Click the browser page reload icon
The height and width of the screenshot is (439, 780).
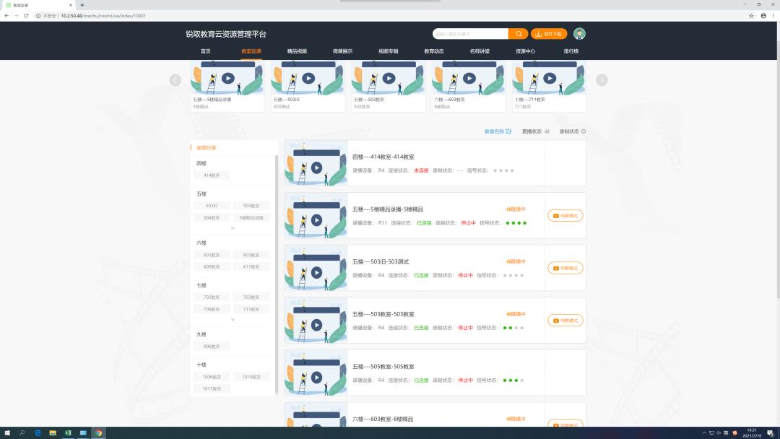[x=27, y=15]
